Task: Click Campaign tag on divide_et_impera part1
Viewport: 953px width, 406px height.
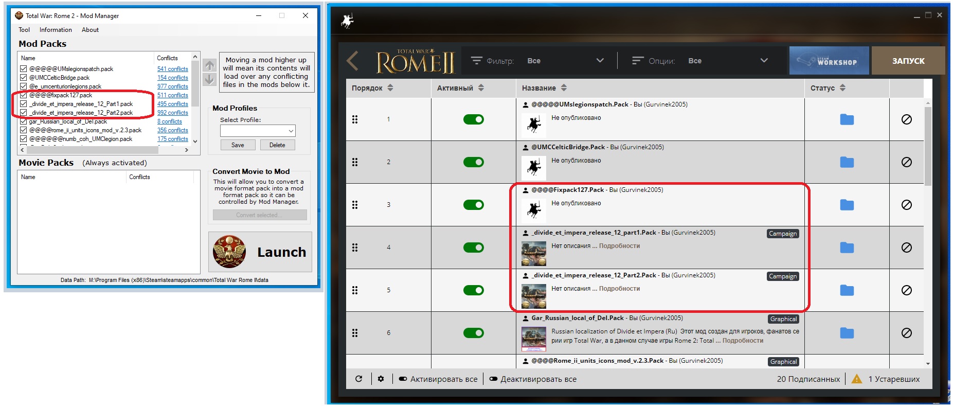Action: [x=783, y=234]
